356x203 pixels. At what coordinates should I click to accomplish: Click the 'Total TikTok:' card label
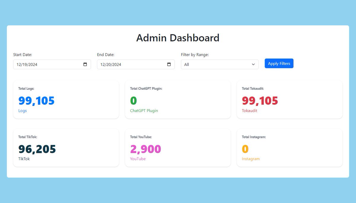tap(28, 137)
